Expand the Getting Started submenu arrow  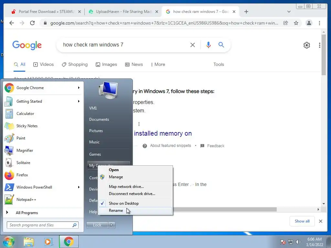pos(79,101)
